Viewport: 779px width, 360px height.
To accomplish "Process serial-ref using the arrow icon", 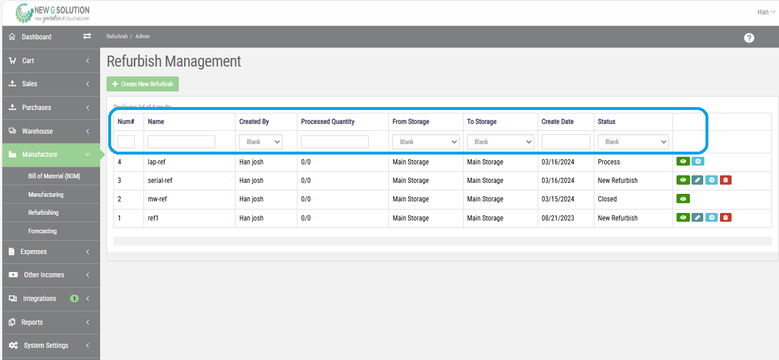I will 711,180.
